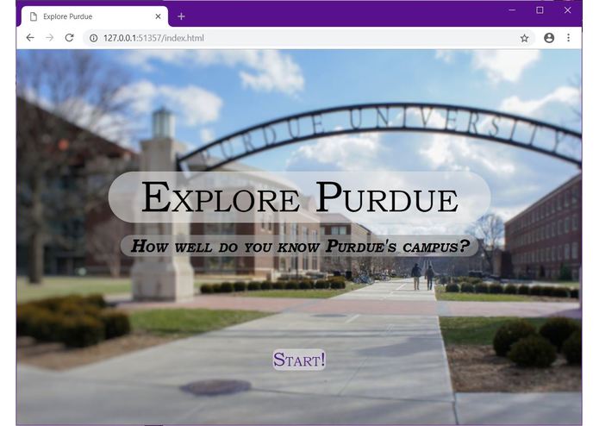Open the site information icon in address bar
The image size is (599, 426).
[94, 38]
